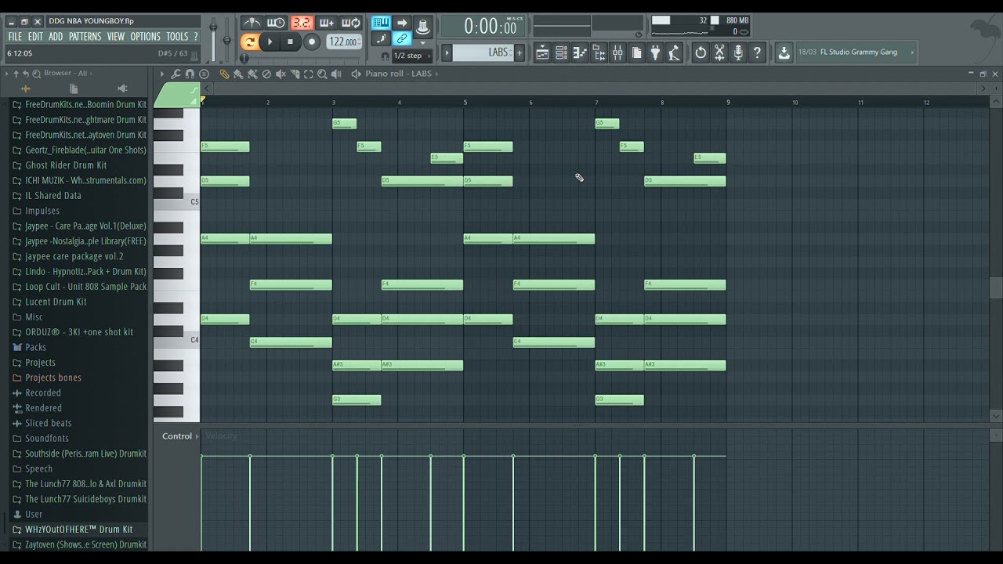This screenshot has width=1003, height=564.
Task: Open the Mixer window
Action: 617,53
